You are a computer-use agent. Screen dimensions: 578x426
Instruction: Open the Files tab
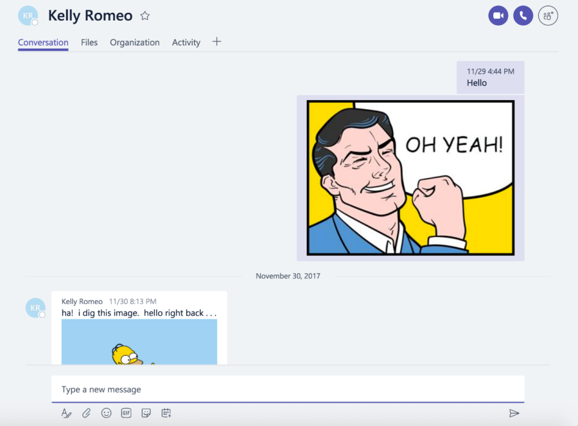click(x=89, y=43)
